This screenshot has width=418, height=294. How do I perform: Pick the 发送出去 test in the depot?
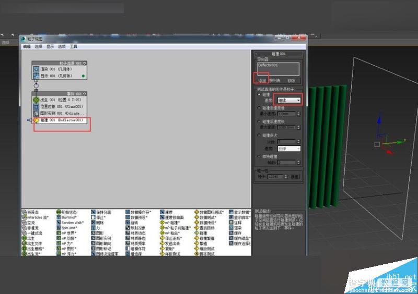(x=170, y=243)
